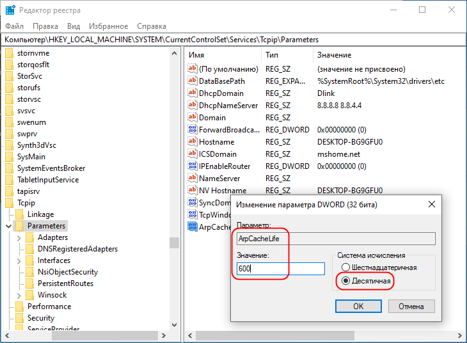Open the Правка menu

tap(45, 26)
